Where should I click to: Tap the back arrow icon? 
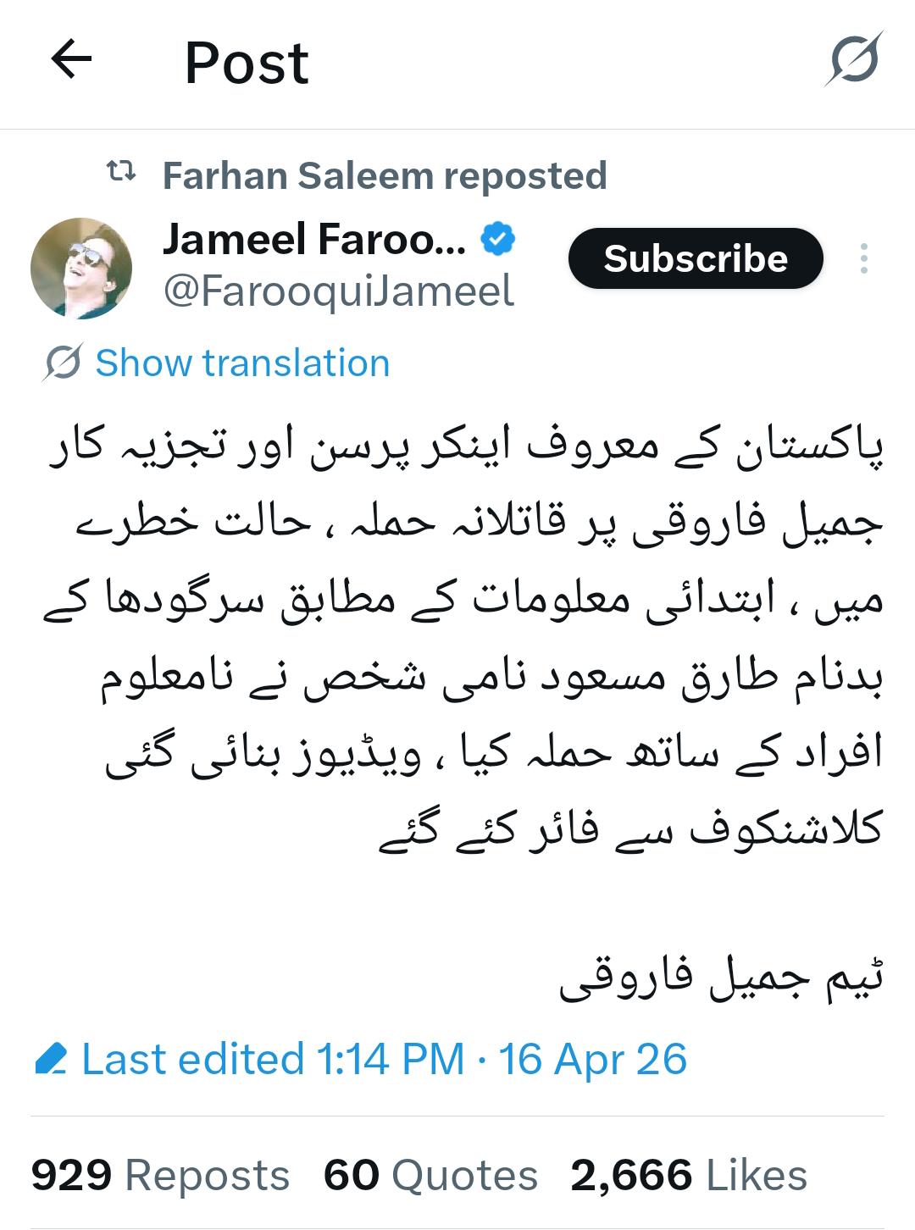coord(71,61)
